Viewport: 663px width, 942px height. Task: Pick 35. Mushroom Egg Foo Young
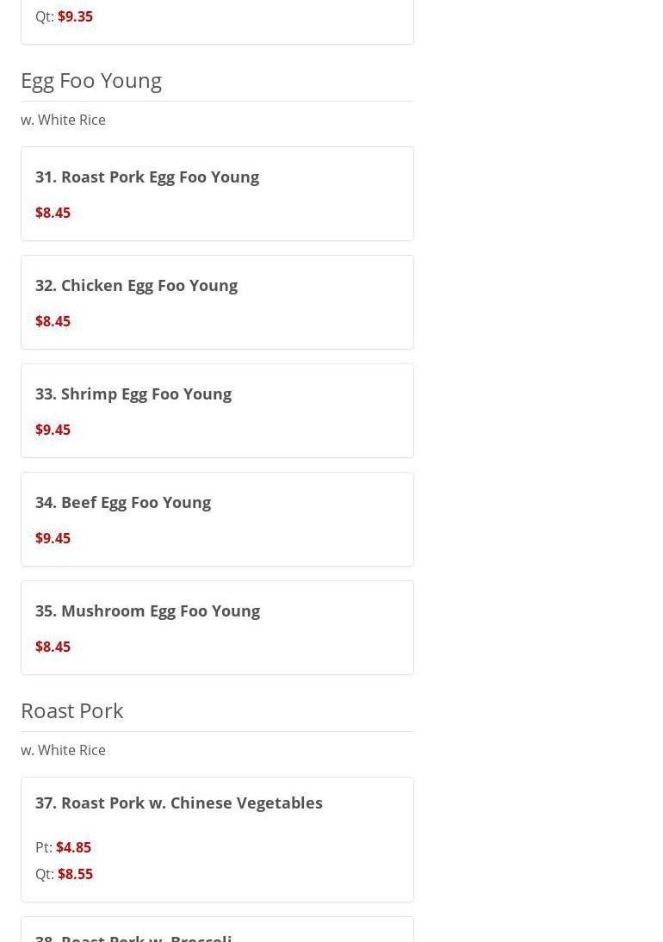click(147, 610)
